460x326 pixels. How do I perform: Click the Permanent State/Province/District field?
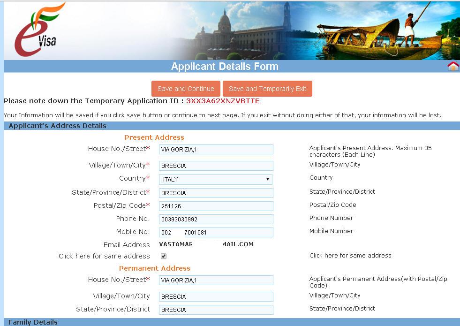216,310
